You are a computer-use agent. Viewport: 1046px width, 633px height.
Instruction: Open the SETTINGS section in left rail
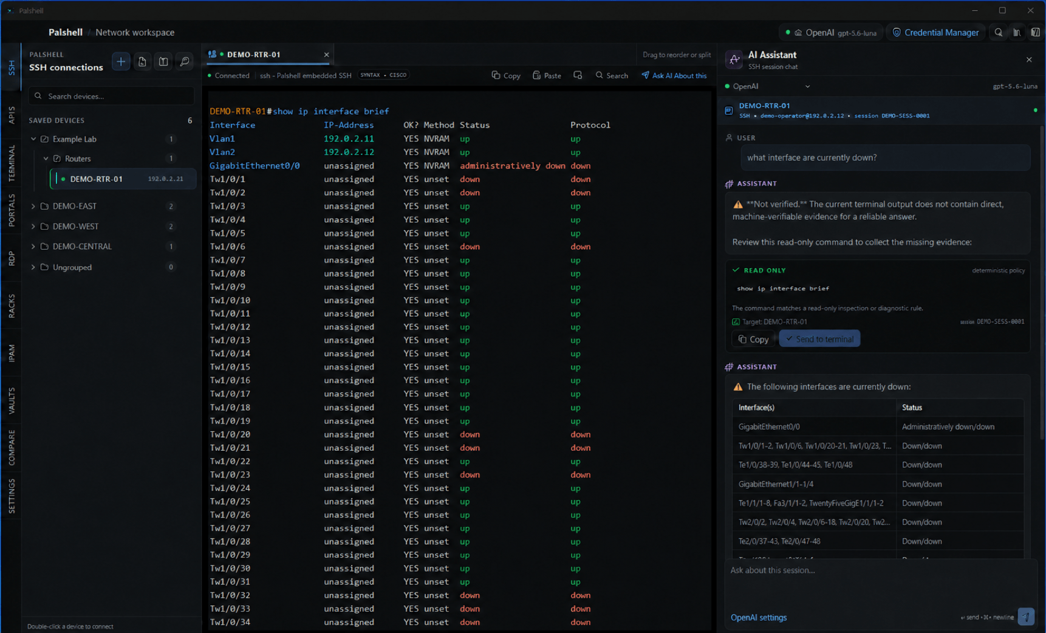12,496
